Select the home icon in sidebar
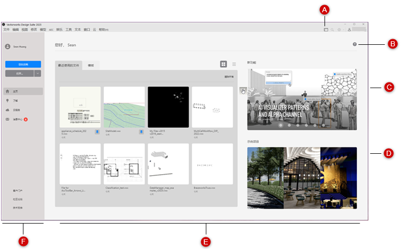The image size is (404, 249). (x=8, y=92)
